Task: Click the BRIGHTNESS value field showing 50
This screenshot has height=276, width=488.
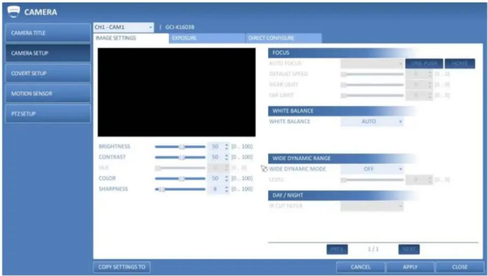Action: point(215,147)
